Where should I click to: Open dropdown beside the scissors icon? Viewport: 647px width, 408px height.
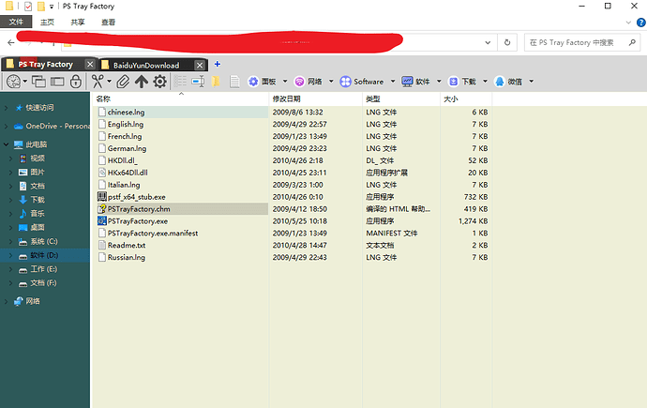(109, 82)
